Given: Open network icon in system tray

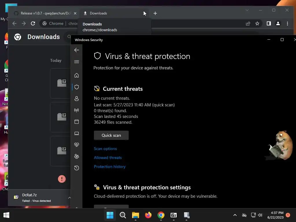Looking at the screenshot, I should pos(253,215).
